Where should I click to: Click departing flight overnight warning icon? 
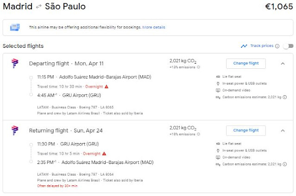(x=106, y=86)
